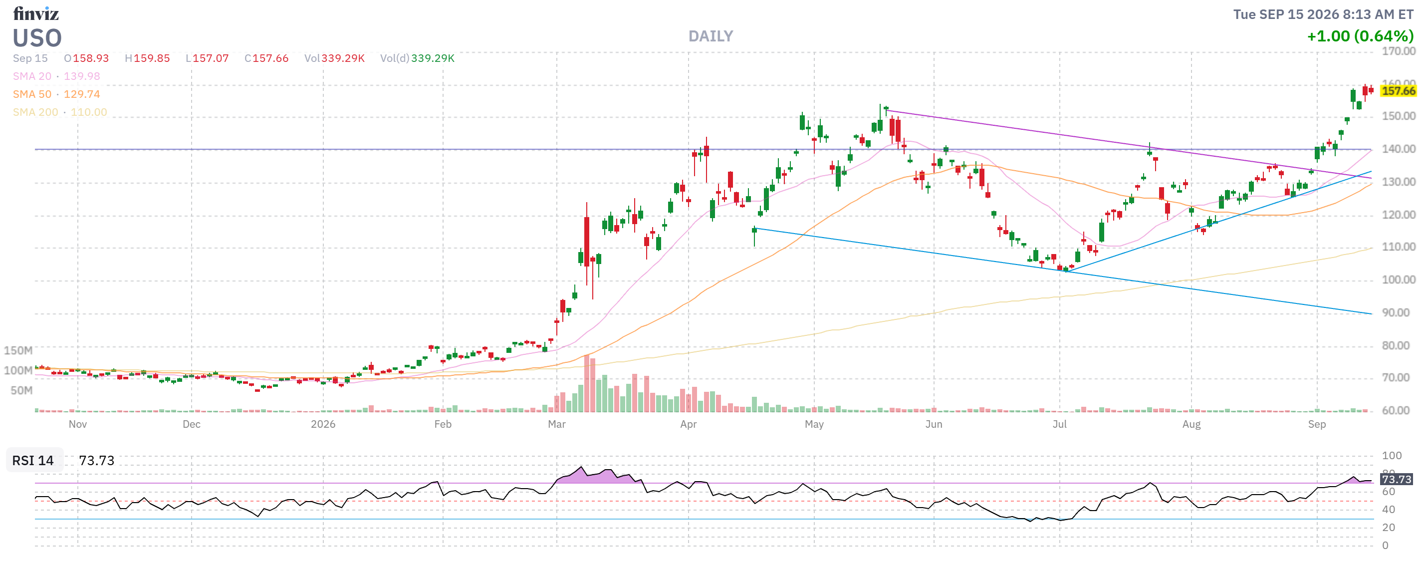This screenshot has width=1427, height=561.
Task: Click the low price 157.07
Action: coord(211,58)
